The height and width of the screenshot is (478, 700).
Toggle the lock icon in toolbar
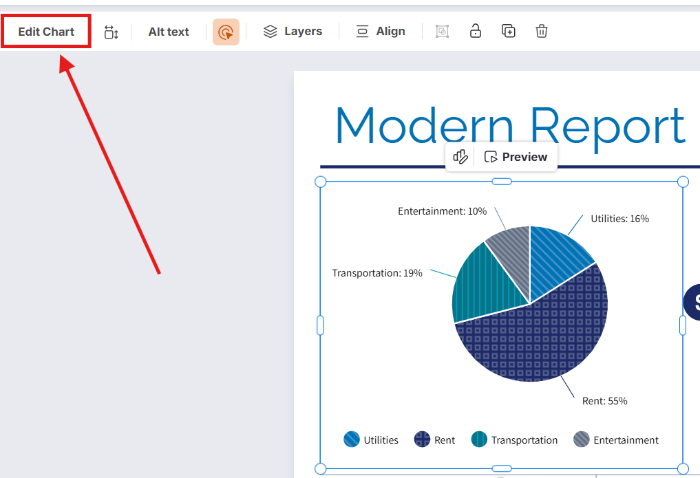475,32
